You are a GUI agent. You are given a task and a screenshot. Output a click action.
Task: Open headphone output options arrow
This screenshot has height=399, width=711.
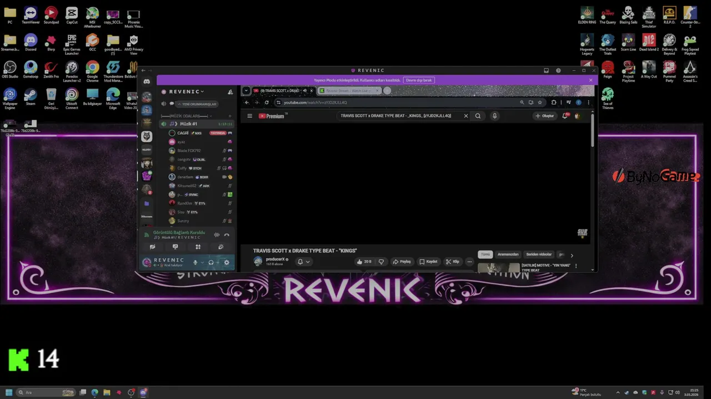click(218, 262)
